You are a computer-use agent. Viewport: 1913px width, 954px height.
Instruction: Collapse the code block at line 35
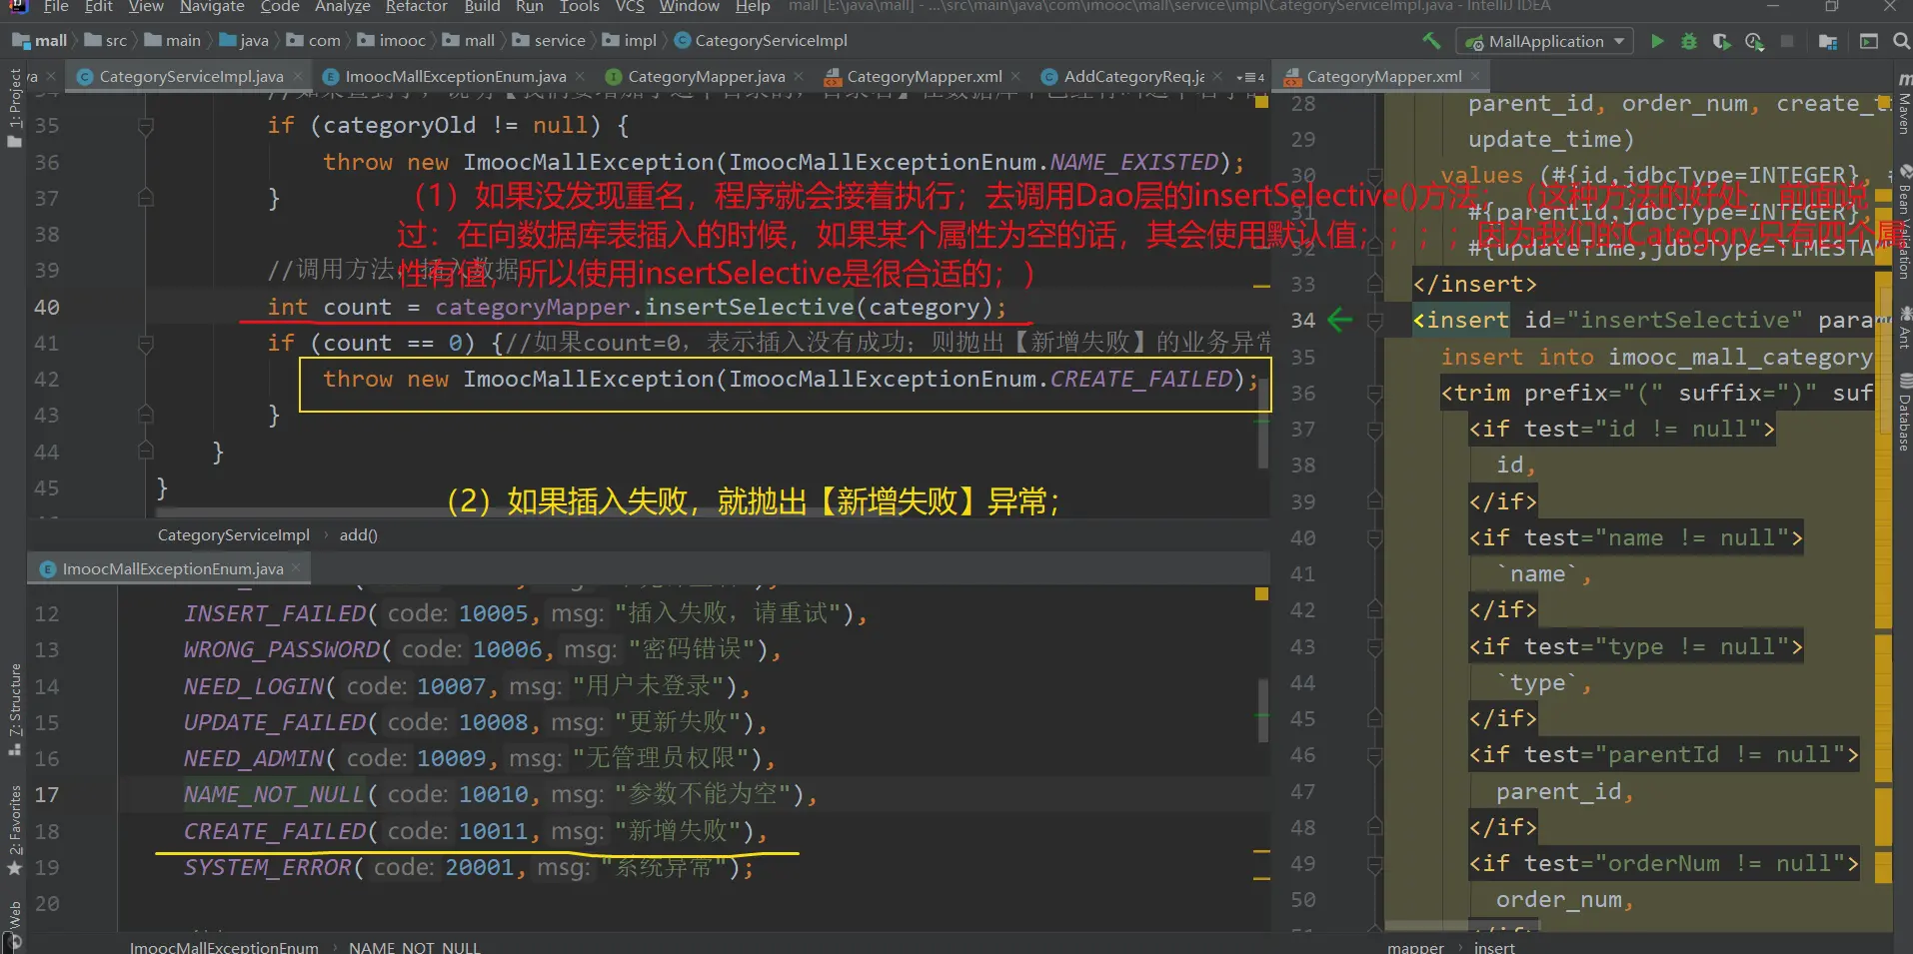click(x=146, y=126)
